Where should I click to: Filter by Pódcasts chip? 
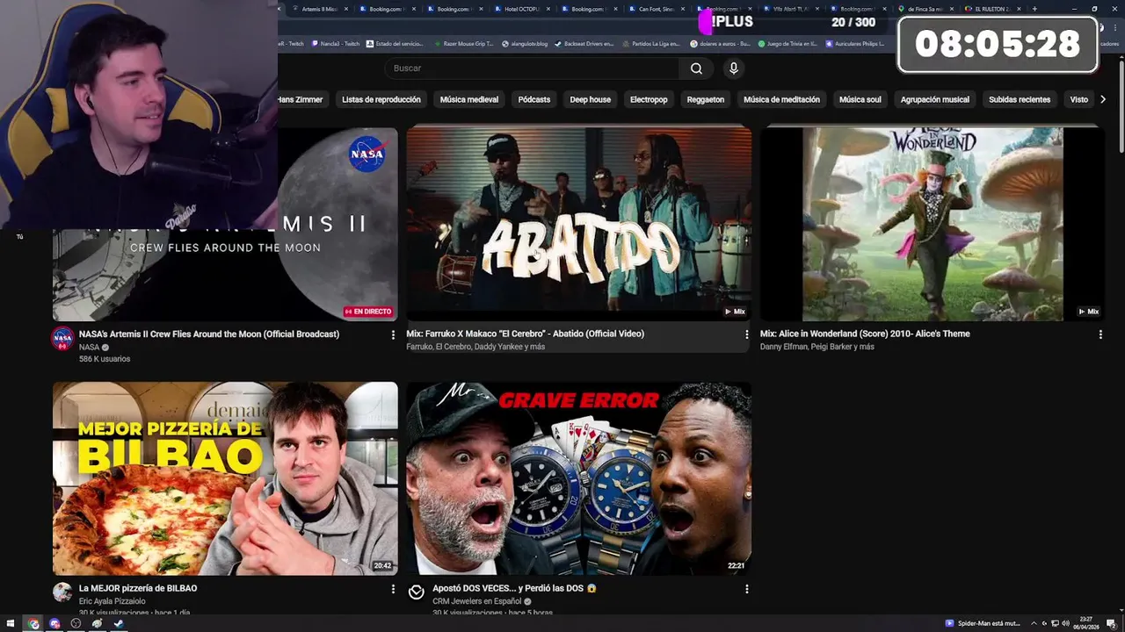(x=534, y=99)
